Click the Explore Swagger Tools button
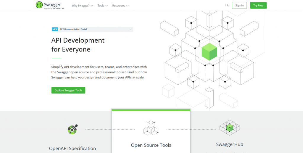Viewport: 303px width, 153px height. coord(68,90)
